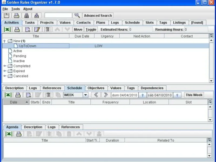The image size is (216, 162).
Task: Click the Remaining Hours field
Action: [x=196, y=29]
